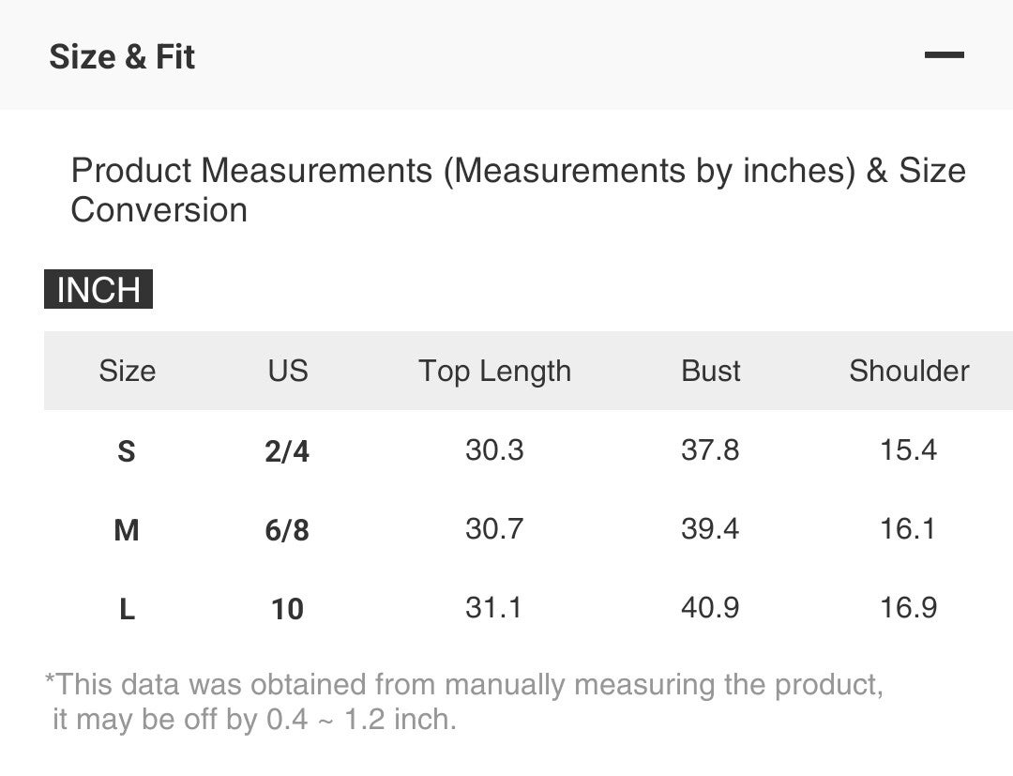Viewport: 1013px width, 776px height.
Task: Click US size 2/4 cell
Action: (287, 451)
